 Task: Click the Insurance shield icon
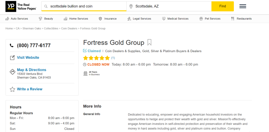[100, 19]
